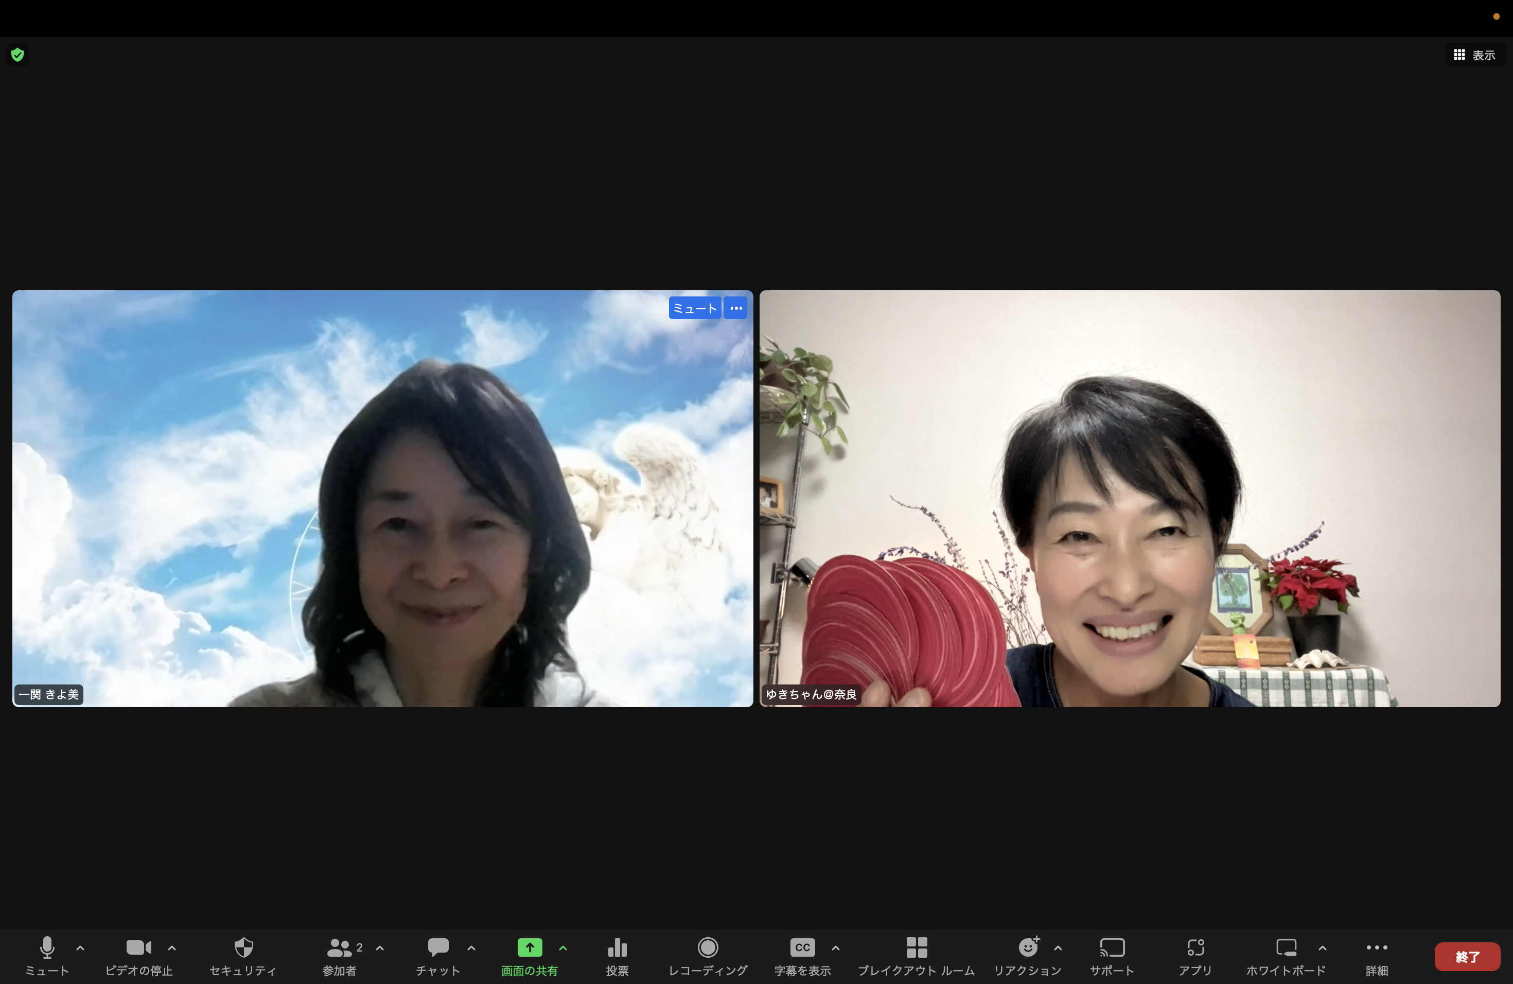Open the Security shield icon

click(243, 948)
